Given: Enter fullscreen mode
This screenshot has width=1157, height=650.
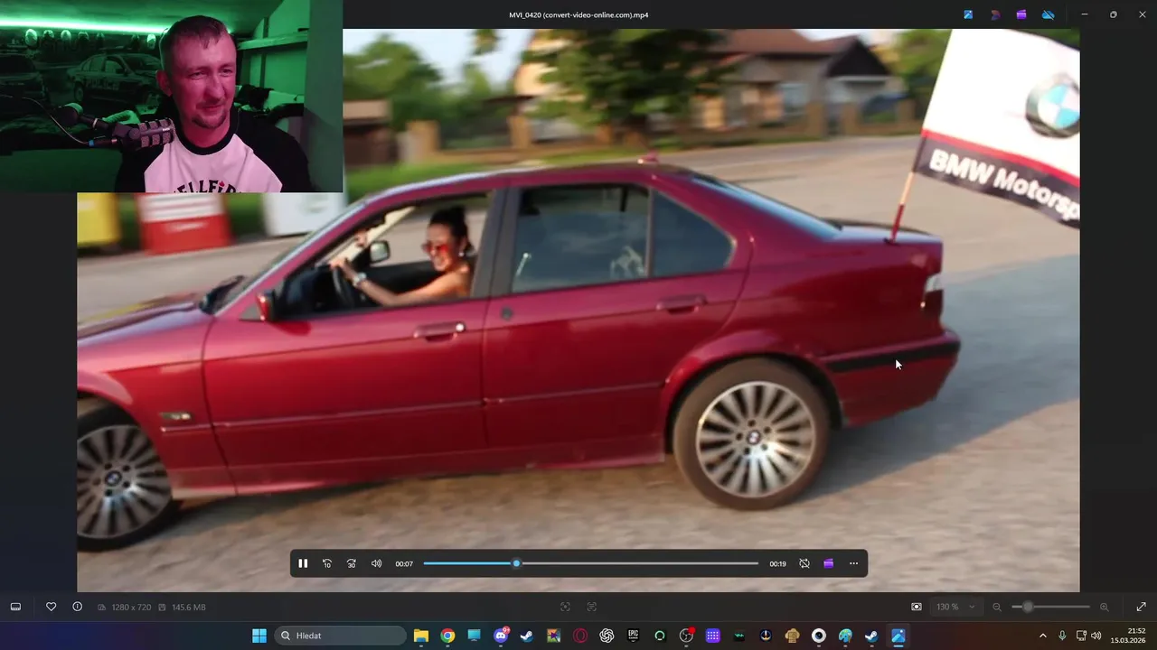Looking at the screenshot, I should [x=1141, y=607].
